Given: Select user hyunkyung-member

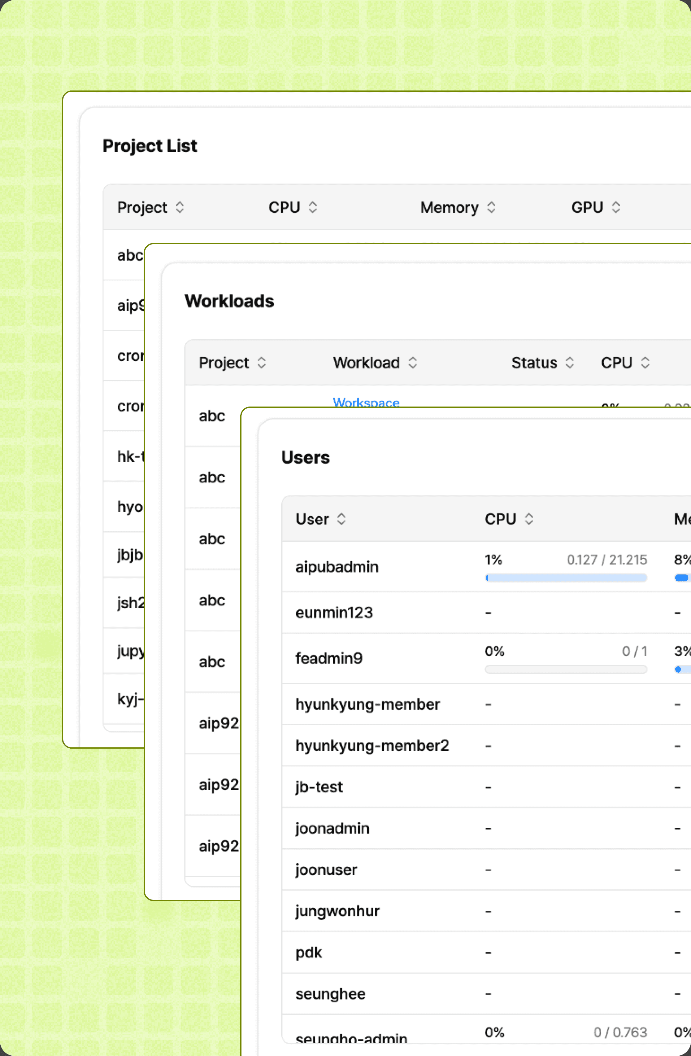Looking at the screenshot, I should [367, 704].
